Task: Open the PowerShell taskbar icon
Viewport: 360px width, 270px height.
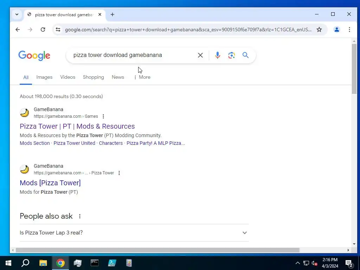Action: [x=112, y=263]
